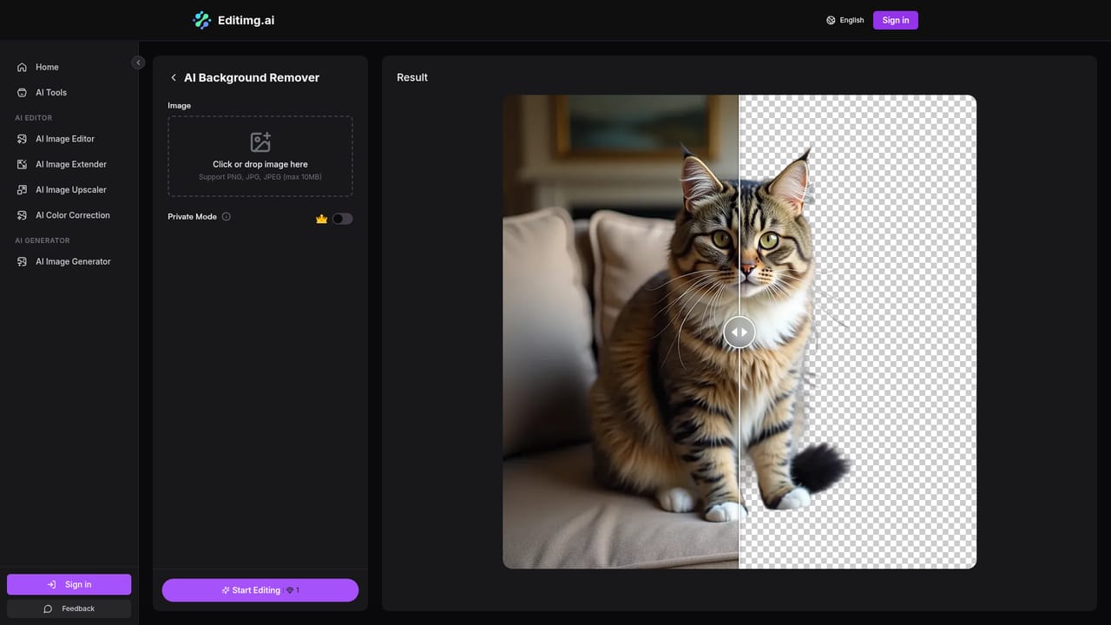Open the Home menu item

pyautogui.click(x=69, y=67)
